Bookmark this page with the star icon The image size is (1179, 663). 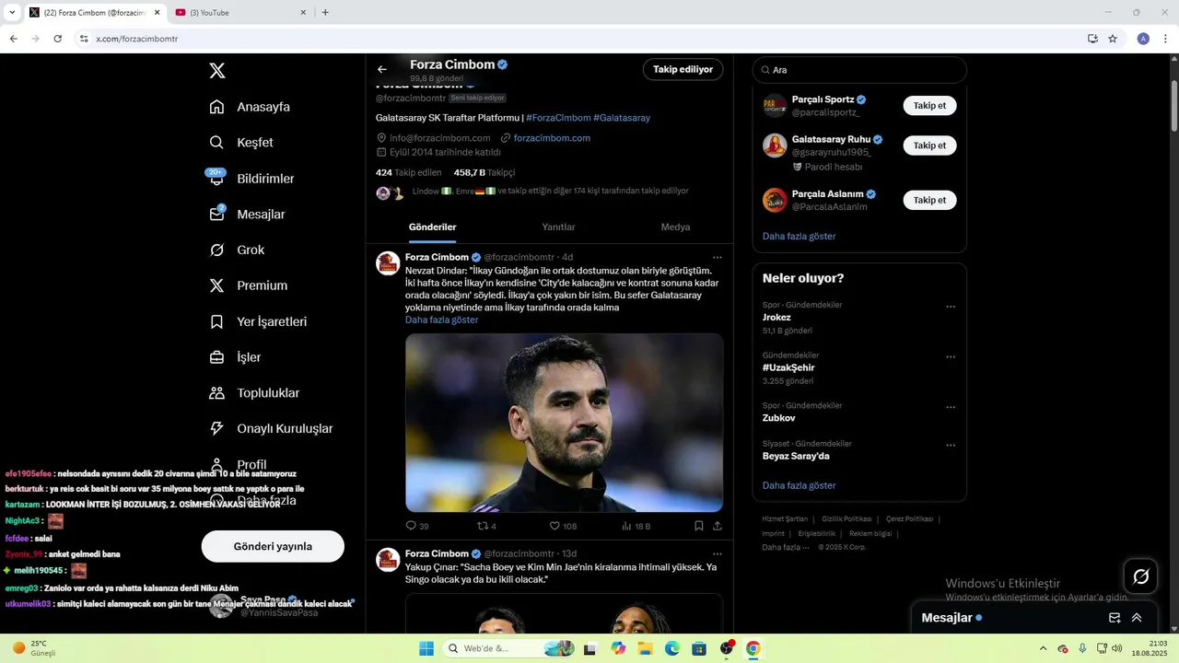[1113, 39]
